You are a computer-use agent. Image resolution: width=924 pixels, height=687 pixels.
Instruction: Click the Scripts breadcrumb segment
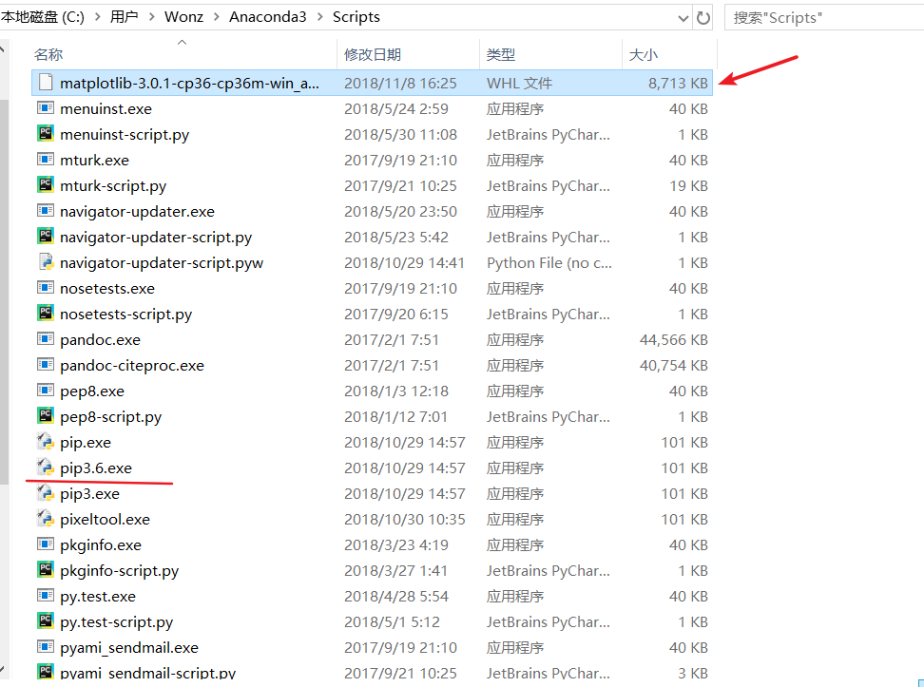point(356,17)
